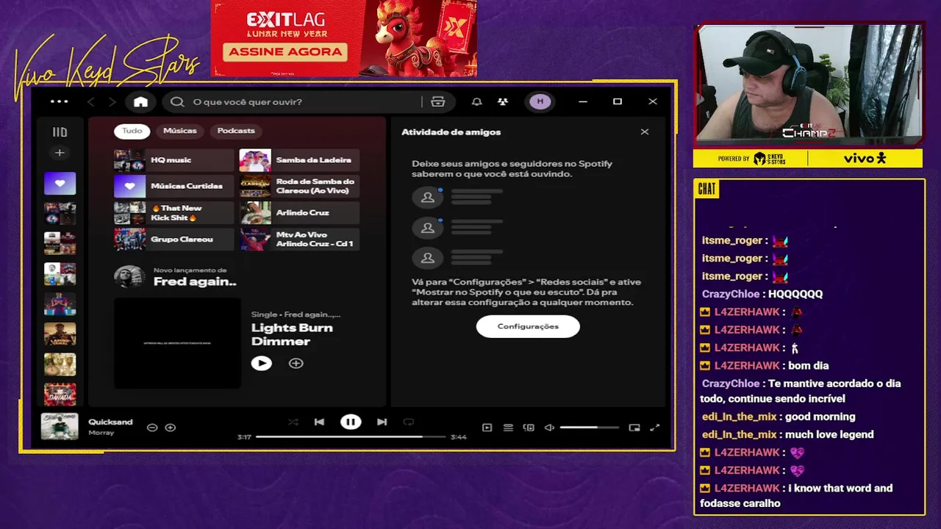Create a playlist with the sidebar plus icon
941x529 pixels.
pyautogui.click(x=60, y=153)
